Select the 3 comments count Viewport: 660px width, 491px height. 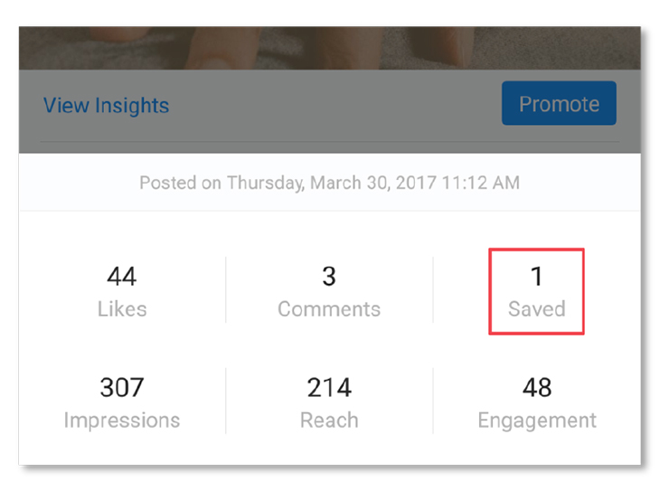pos(329,276)
